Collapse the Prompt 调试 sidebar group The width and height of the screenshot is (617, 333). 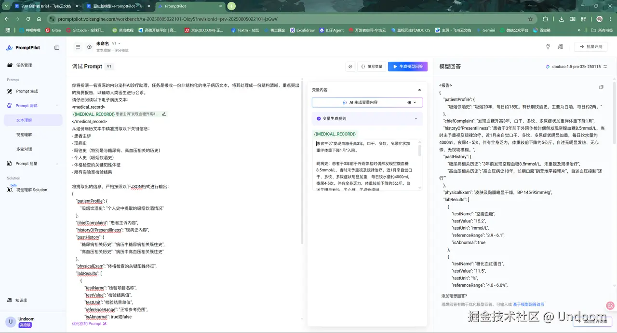click(x=57, y=106)
